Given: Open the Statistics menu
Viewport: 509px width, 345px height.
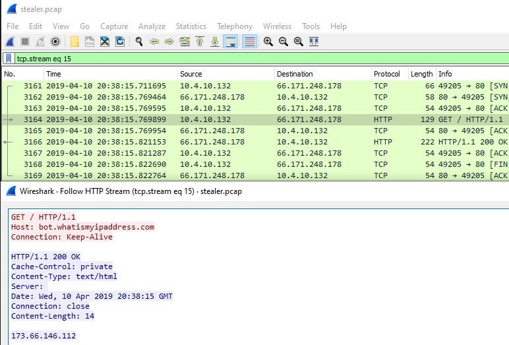Looking at the screenshot, I should coord(191,26).
